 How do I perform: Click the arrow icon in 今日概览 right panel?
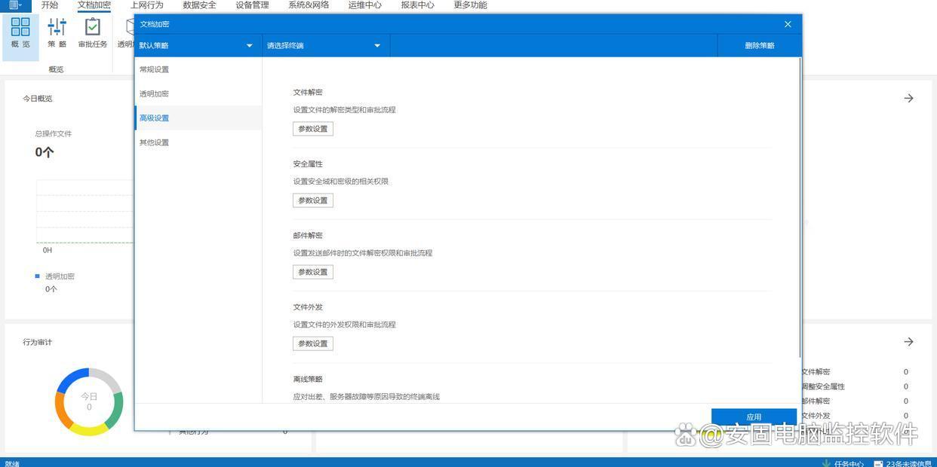coord(908,98)
